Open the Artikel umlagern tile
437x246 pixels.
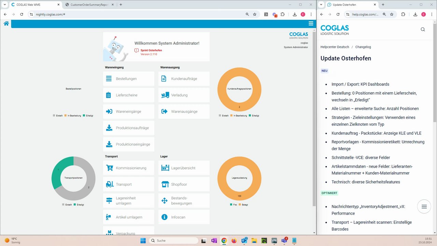click(129, 217)
